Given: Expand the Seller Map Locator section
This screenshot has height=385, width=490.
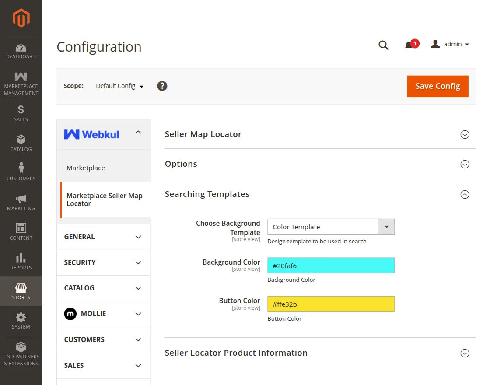Looking at the screenshot, I should [x=465, y=134].
